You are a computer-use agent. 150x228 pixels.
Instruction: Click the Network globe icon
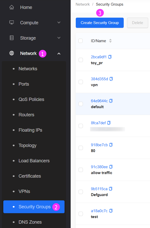(11, 53)
